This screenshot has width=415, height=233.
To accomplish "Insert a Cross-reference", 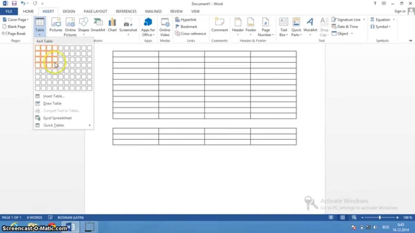I will tap(191, 34).
